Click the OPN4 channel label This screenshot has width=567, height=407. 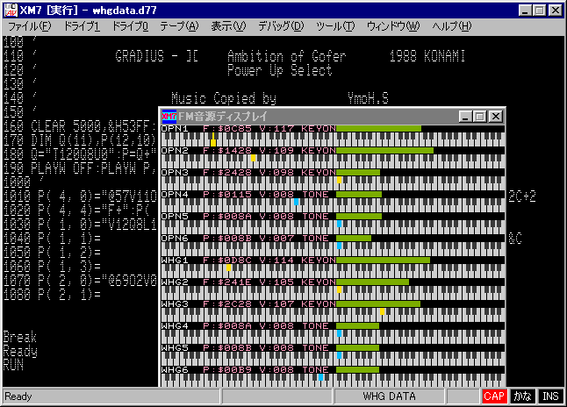click(x=175, y=194)
